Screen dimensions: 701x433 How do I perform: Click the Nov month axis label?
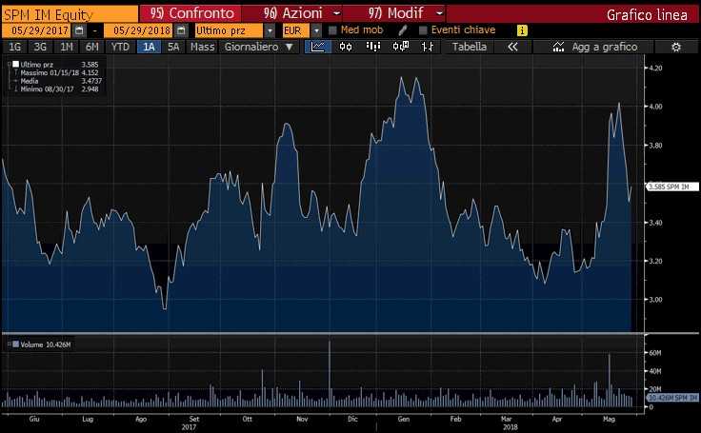point(302,419)
